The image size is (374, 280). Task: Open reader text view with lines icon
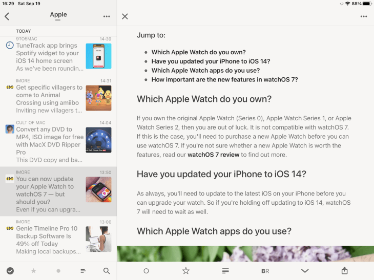[x=225, y=271]
